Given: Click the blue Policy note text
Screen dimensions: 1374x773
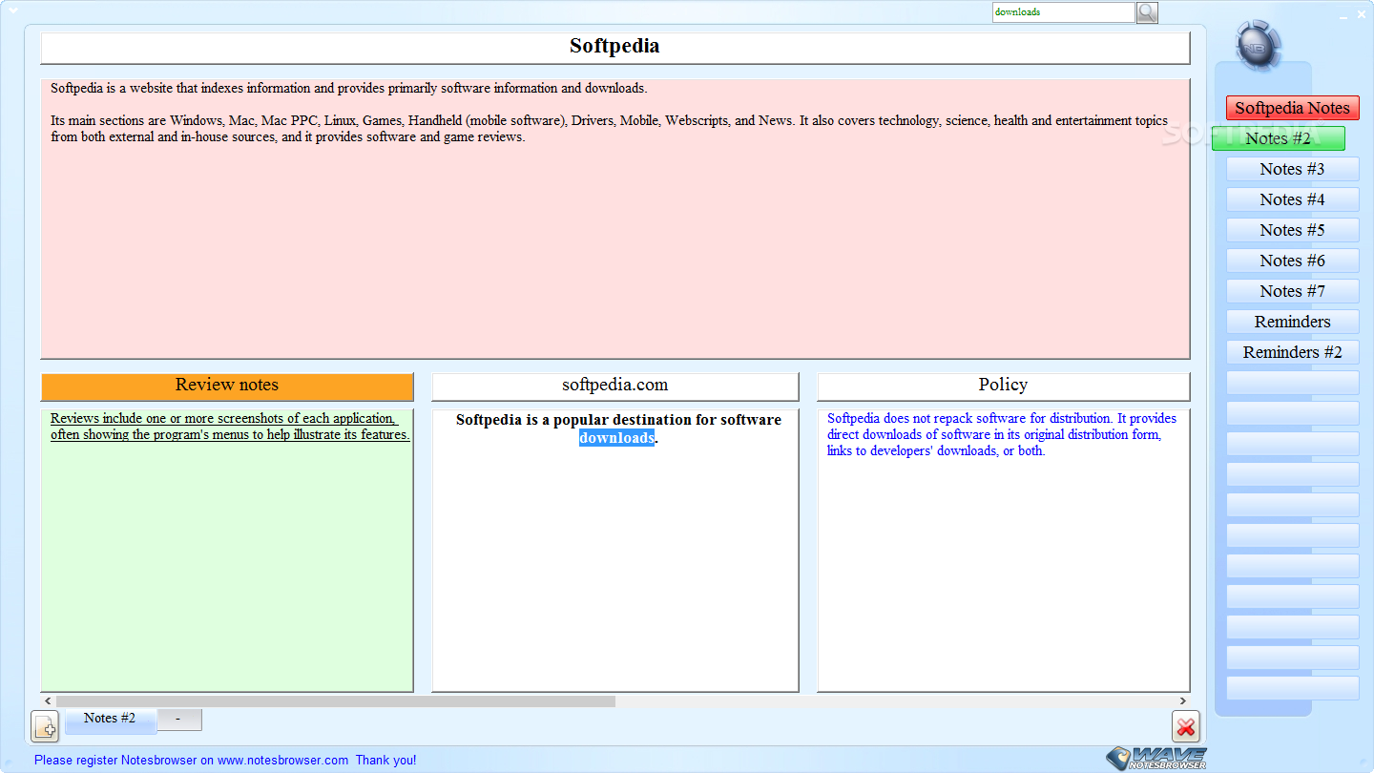Looking at the screenshot, I should coord(1001,434).
